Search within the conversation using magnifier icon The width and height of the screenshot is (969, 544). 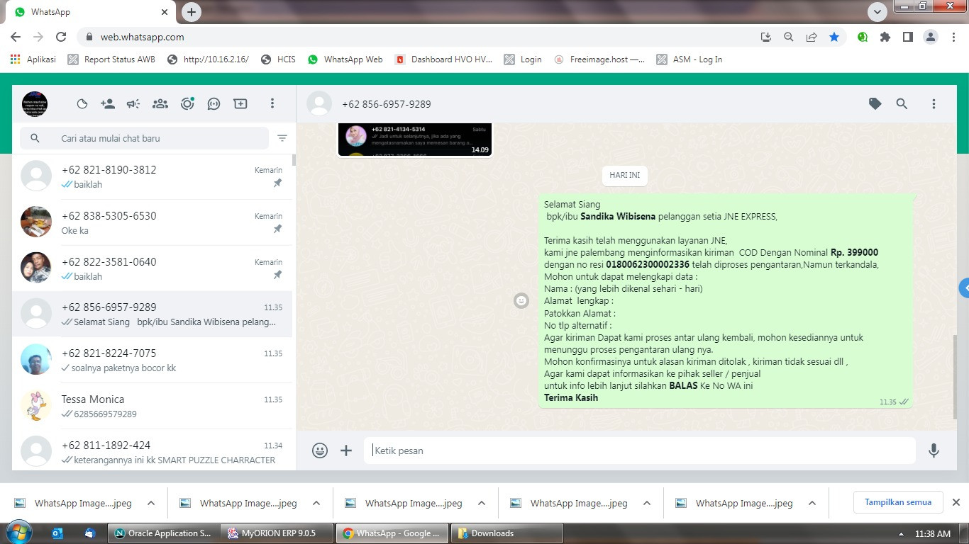902,103
